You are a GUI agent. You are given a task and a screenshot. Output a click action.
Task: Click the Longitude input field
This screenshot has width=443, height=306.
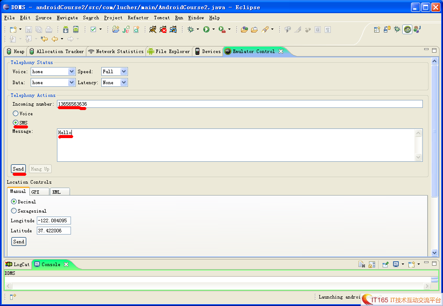[x=54, y=221]
